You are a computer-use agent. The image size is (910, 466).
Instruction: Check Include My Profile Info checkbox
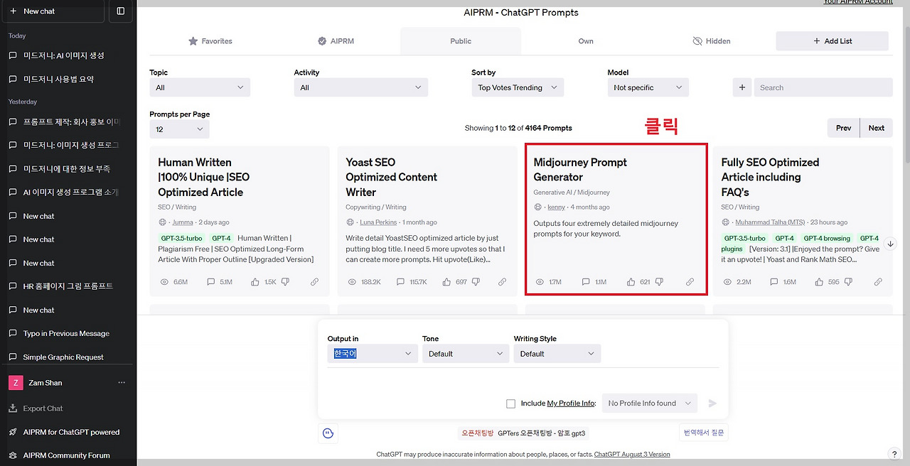click(510, 403)
